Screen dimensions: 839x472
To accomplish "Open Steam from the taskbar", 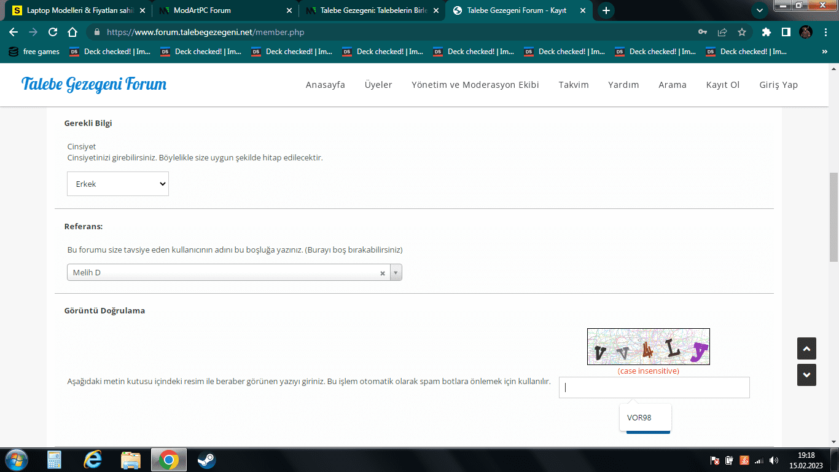I will coord(206,460).
